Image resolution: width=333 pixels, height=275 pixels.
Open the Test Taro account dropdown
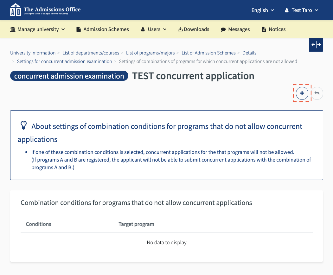[301, 10]
